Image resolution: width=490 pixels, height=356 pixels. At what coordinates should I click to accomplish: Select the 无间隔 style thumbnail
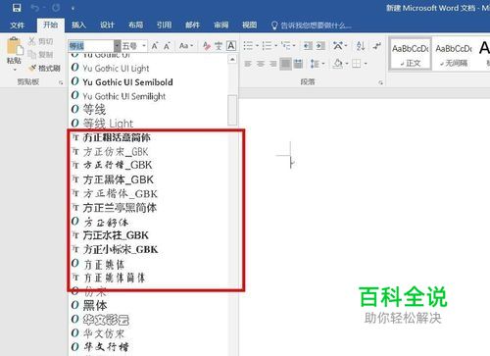pos(454,54)
